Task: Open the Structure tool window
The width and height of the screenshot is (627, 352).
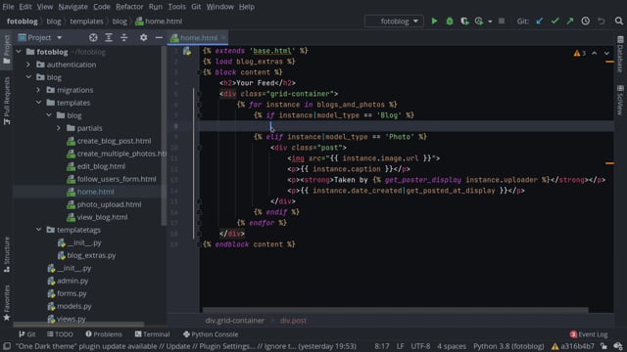Action: [7, 254]
